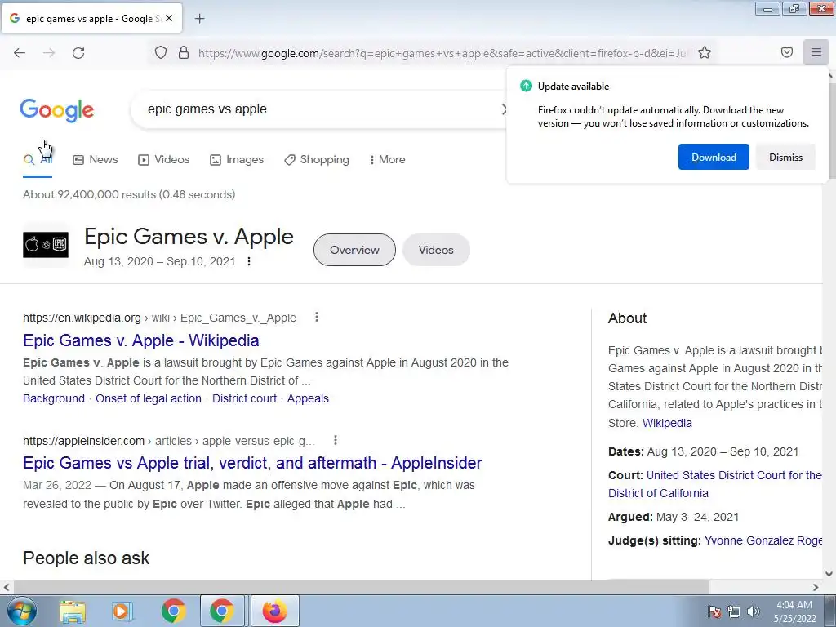
Task: Switch to Shopping results tab
Action: coord(317,159)
